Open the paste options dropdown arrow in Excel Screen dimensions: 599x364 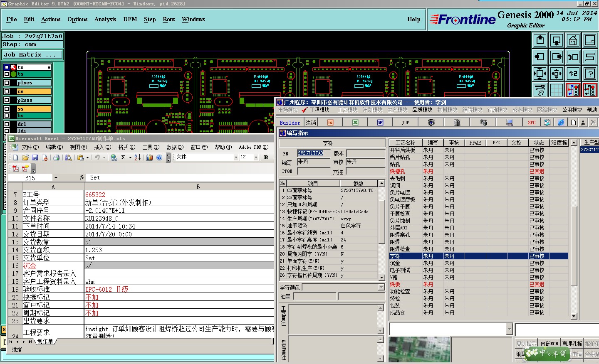pyautogui.click(x=87, y=157)
